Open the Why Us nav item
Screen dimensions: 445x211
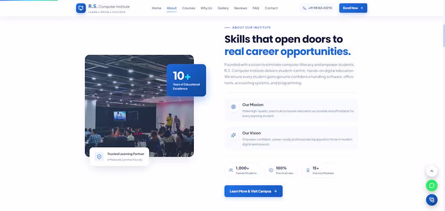[x=206, y=8]
